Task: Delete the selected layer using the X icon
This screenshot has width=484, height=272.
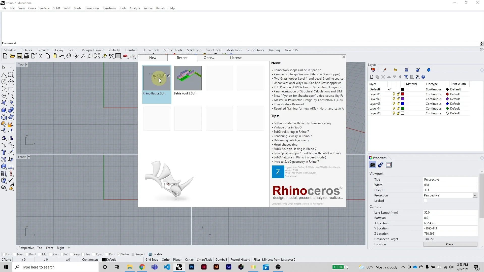Action: (383, 77)
